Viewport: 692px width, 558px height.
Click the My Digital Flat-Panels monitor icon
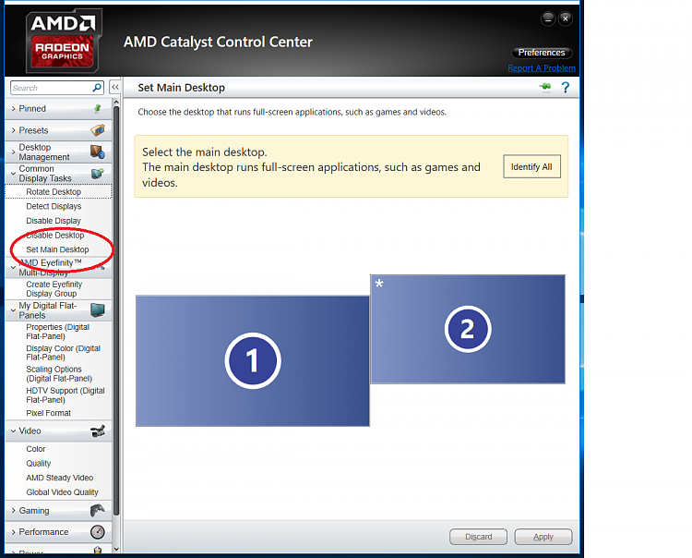pyautogui.click(x=98, y=310)
